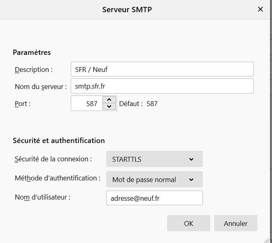
Task: Click inside the Port number field
Action: [86, 104]
